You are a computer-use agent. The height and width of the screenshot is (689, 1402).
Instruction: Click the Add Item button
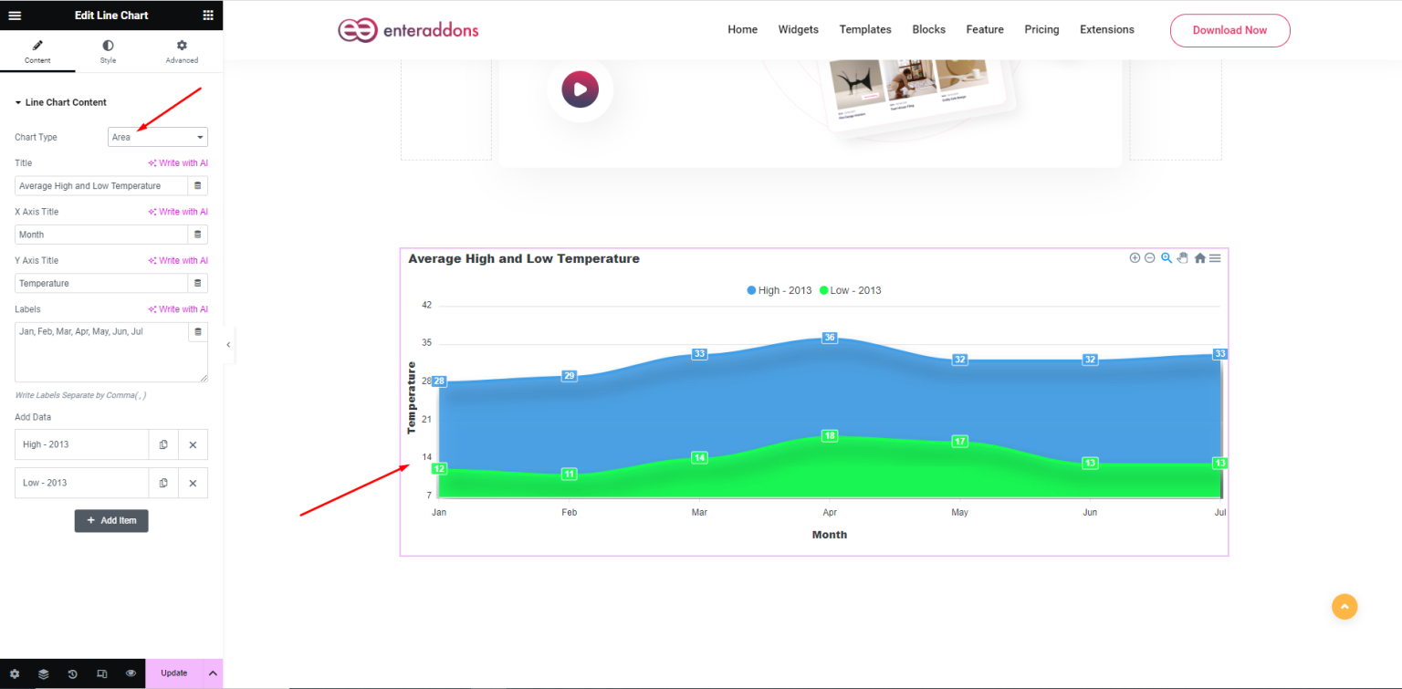point(111,520)
